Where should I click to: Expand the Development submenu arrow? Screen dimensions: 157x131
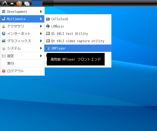coord(41,12)
